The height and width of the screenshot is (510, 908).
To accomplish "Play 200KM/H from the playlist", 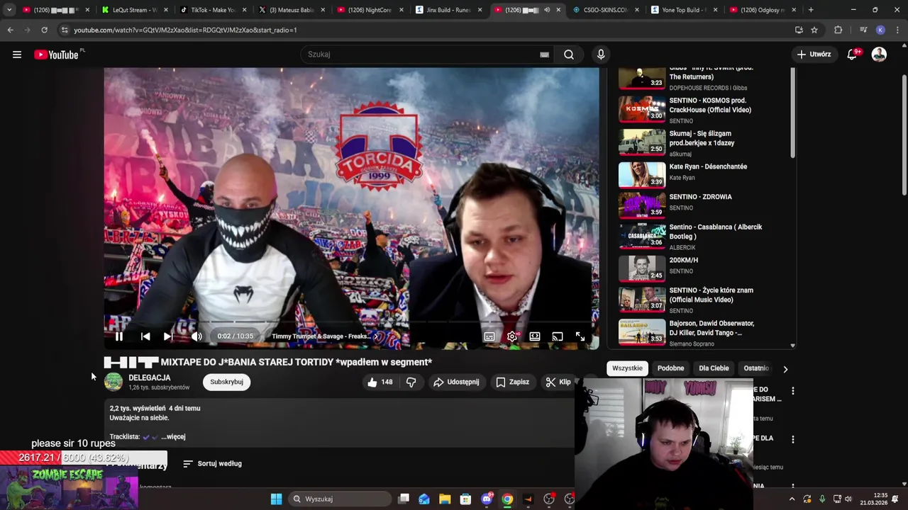I will 702,268.
